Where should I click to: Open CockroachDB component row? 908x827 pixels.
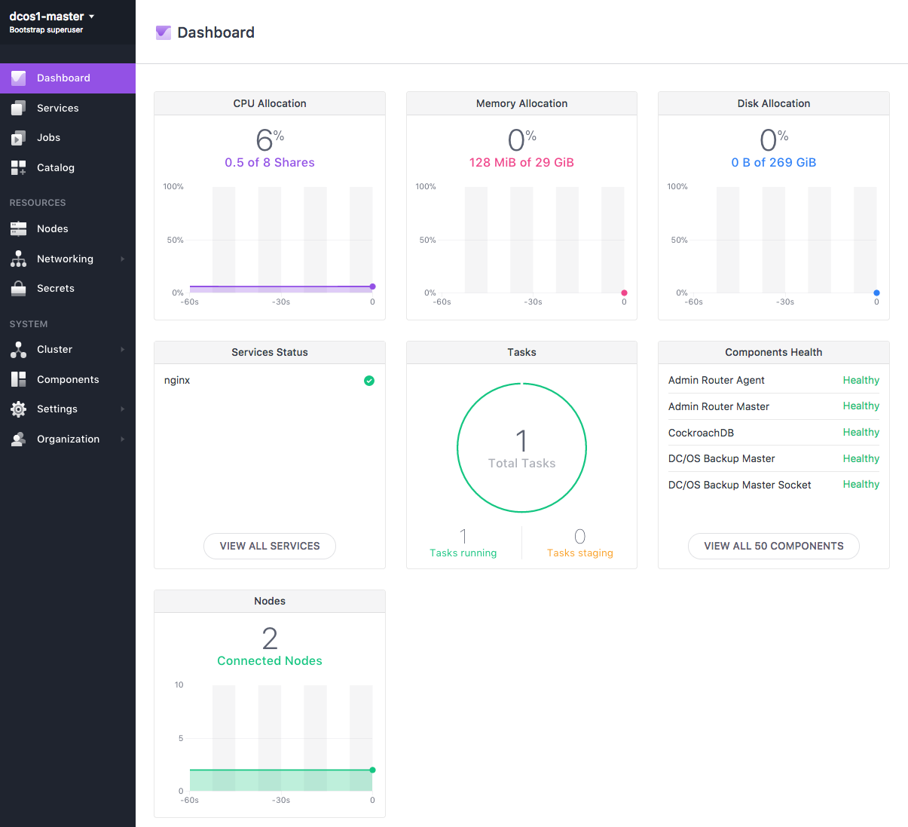pos(774,433)
